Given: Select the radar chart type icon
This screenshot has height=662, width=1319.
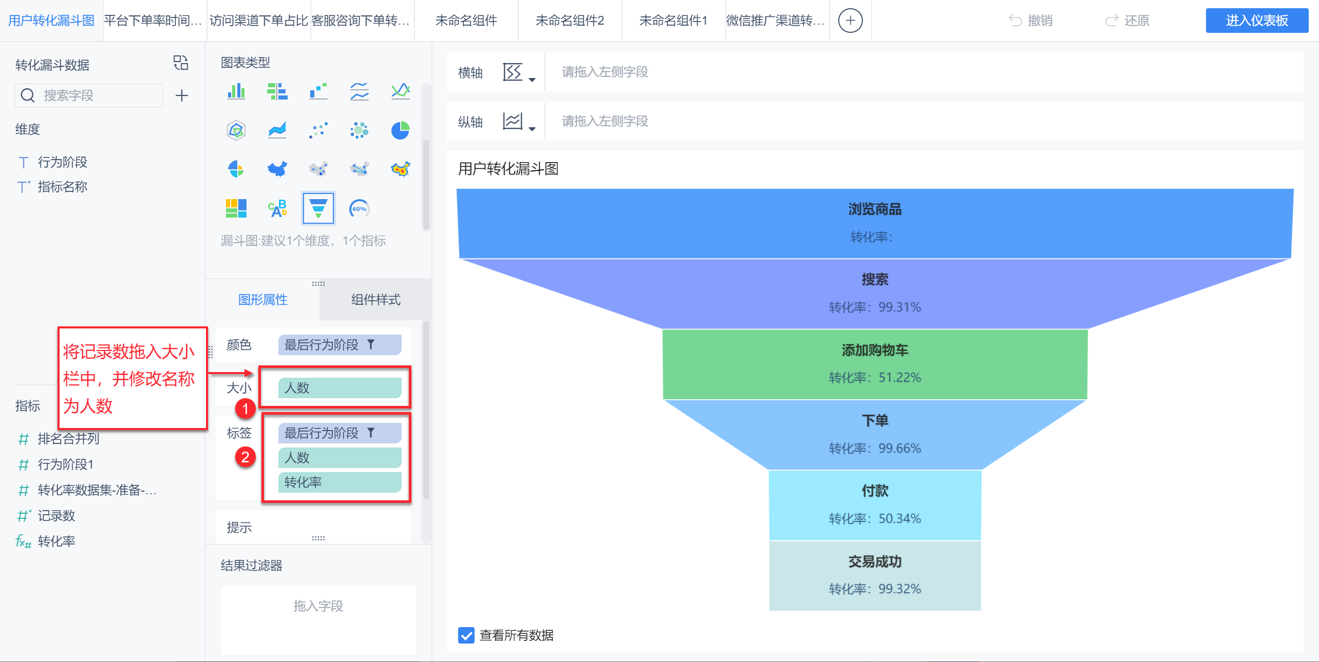Looking at the screenshot, I should [236, 130].
